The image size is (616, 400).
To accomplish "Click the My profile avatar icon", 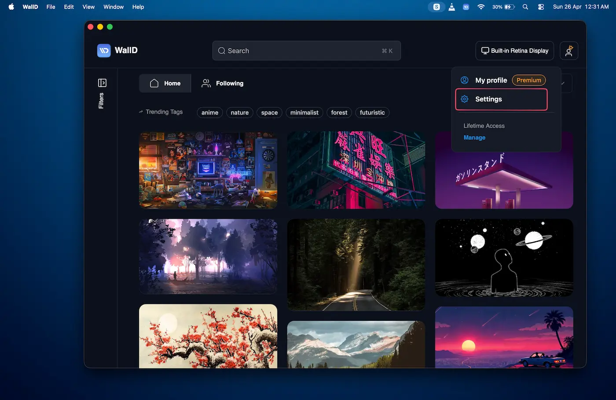I will pos(465,80).
